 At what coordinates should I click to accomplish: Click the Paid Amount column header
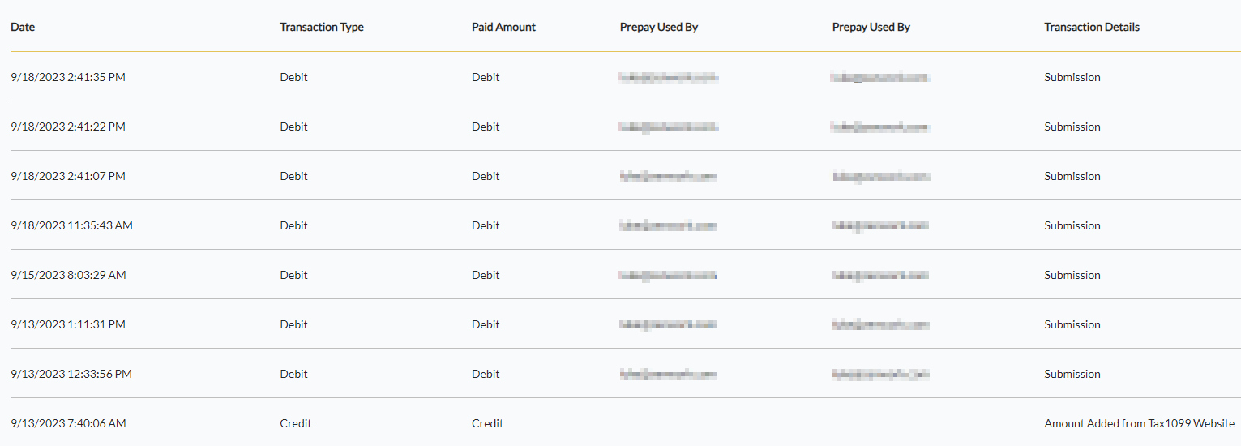point(503,27)
